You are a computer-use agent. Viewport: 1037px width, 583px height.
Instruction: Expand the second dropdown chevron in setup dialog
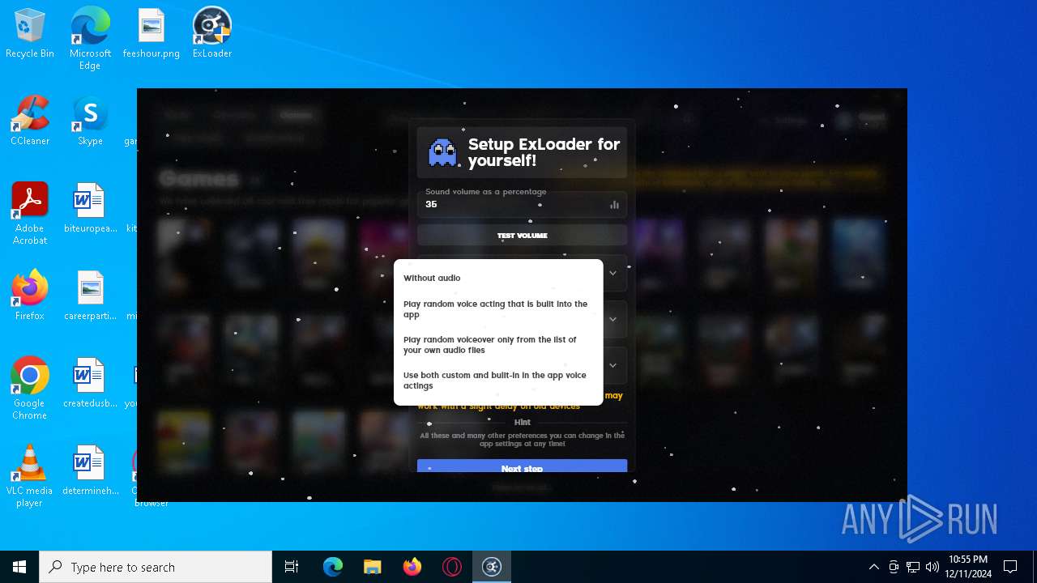pyautogui.click(x=613, y=319)
